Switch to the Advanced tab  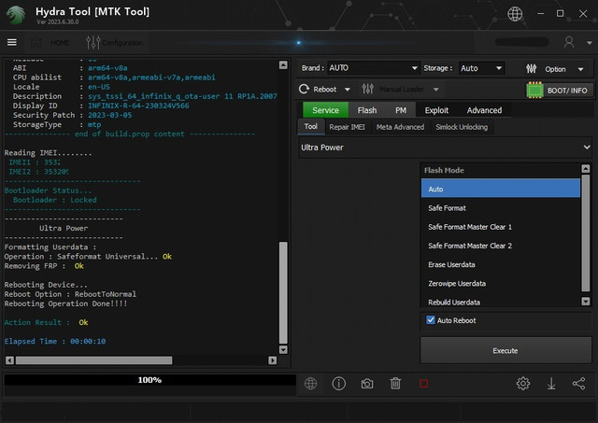point(484,110)
